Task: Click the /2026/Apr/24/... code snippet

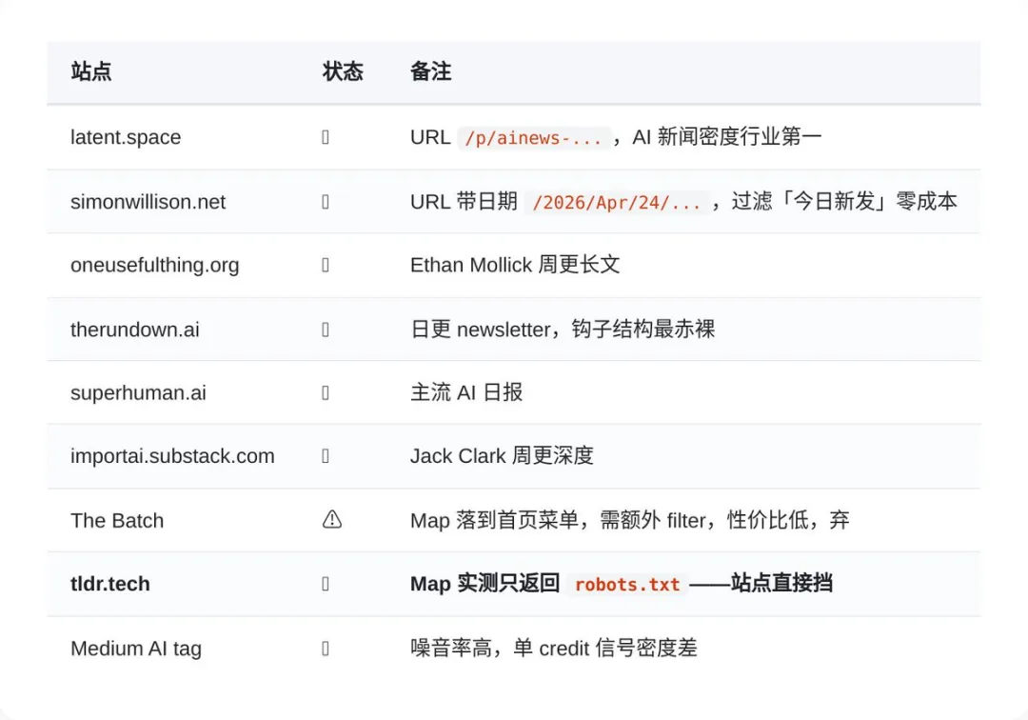Action: click(x=617, y=202)
